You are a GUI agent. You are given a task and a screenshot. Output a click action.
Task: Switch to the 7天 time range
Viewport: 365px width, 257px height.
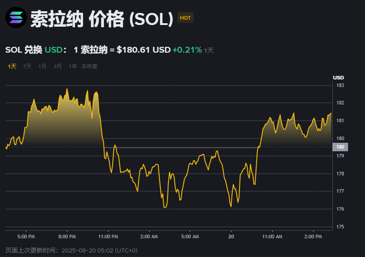[x=27, y=66]
